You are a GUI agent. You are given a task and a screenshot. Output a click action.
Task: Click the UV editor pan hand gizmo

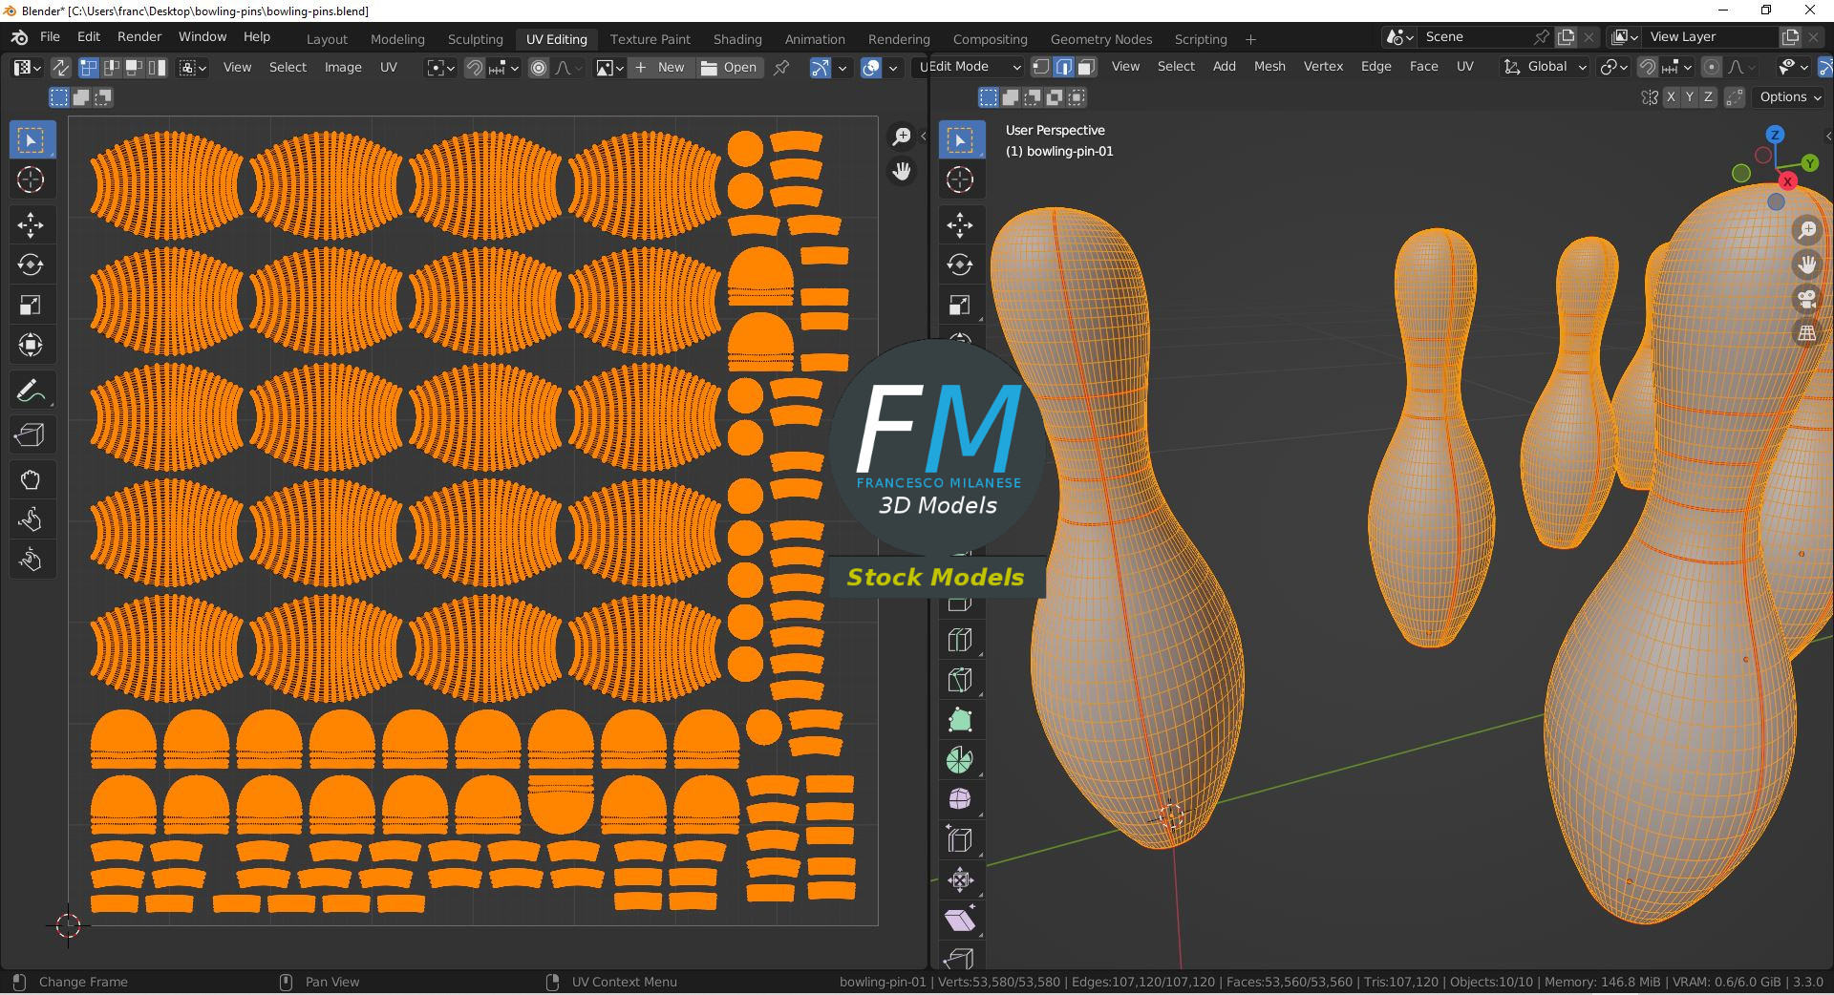click(901, 172)
